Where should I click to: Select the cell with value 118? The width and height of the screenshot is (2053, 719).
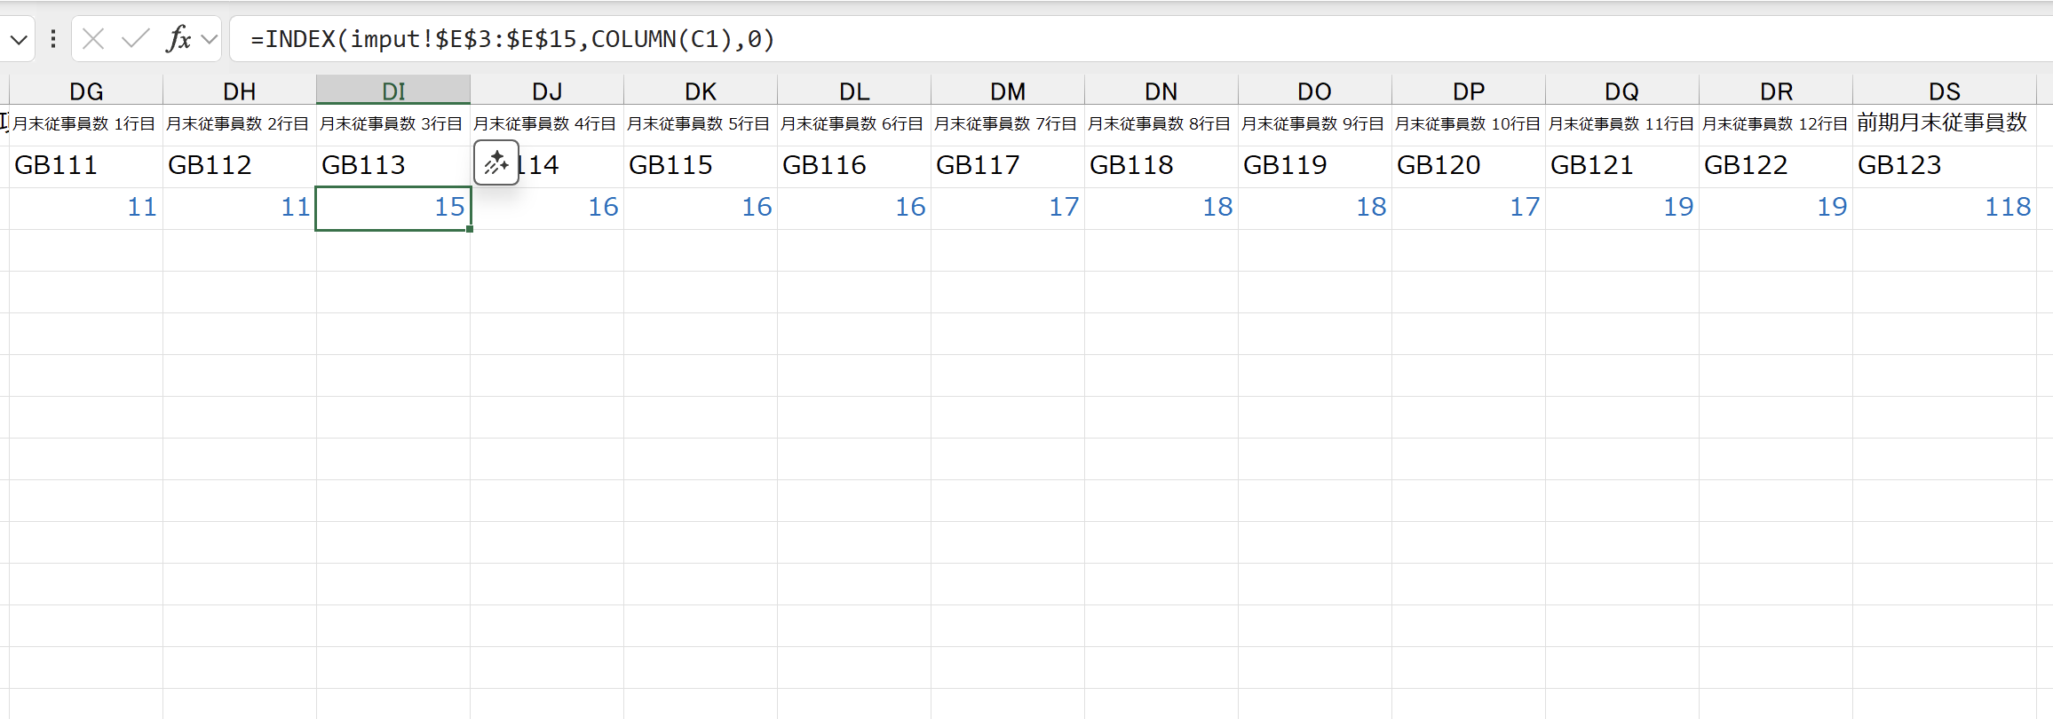pyautogui.click(x=1944, y=207)
